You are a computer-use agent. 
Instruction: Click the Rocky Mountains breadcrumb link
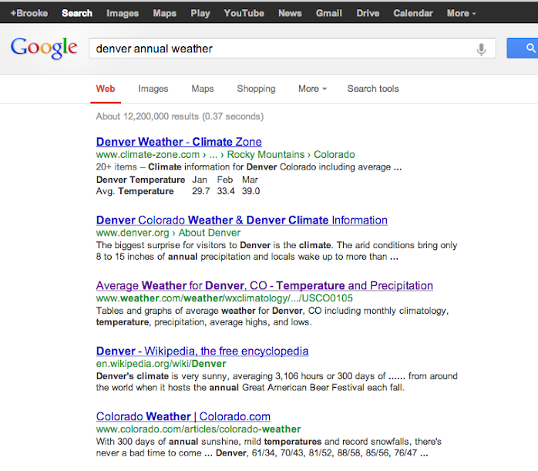pyautogui.click(x=266, y=154)
